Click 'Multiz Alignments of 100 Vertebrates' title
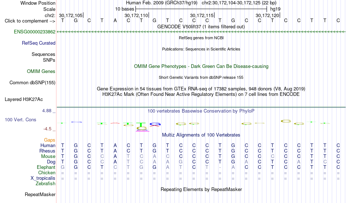The width and height of the screenshot is (346, 203). [x=201, y=135]
